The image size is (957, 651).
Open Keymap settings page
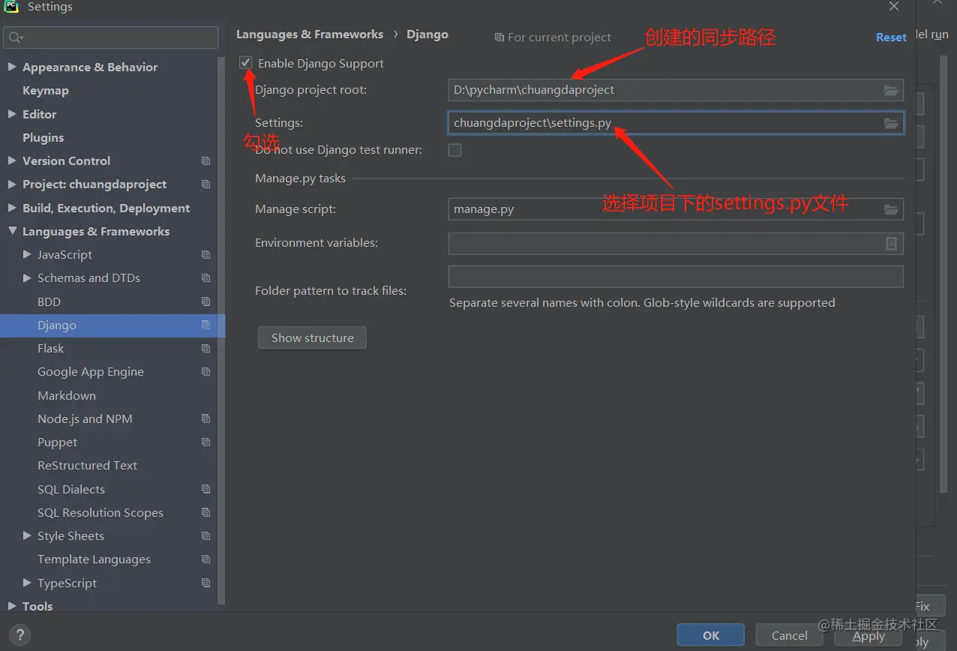[46, 91]
